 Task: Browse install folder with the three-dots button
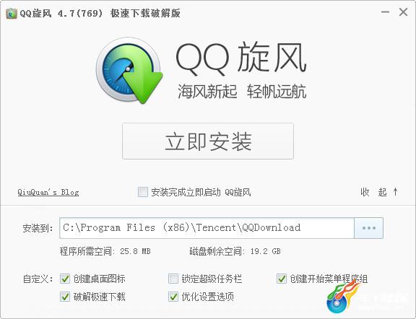pos(369,228)
